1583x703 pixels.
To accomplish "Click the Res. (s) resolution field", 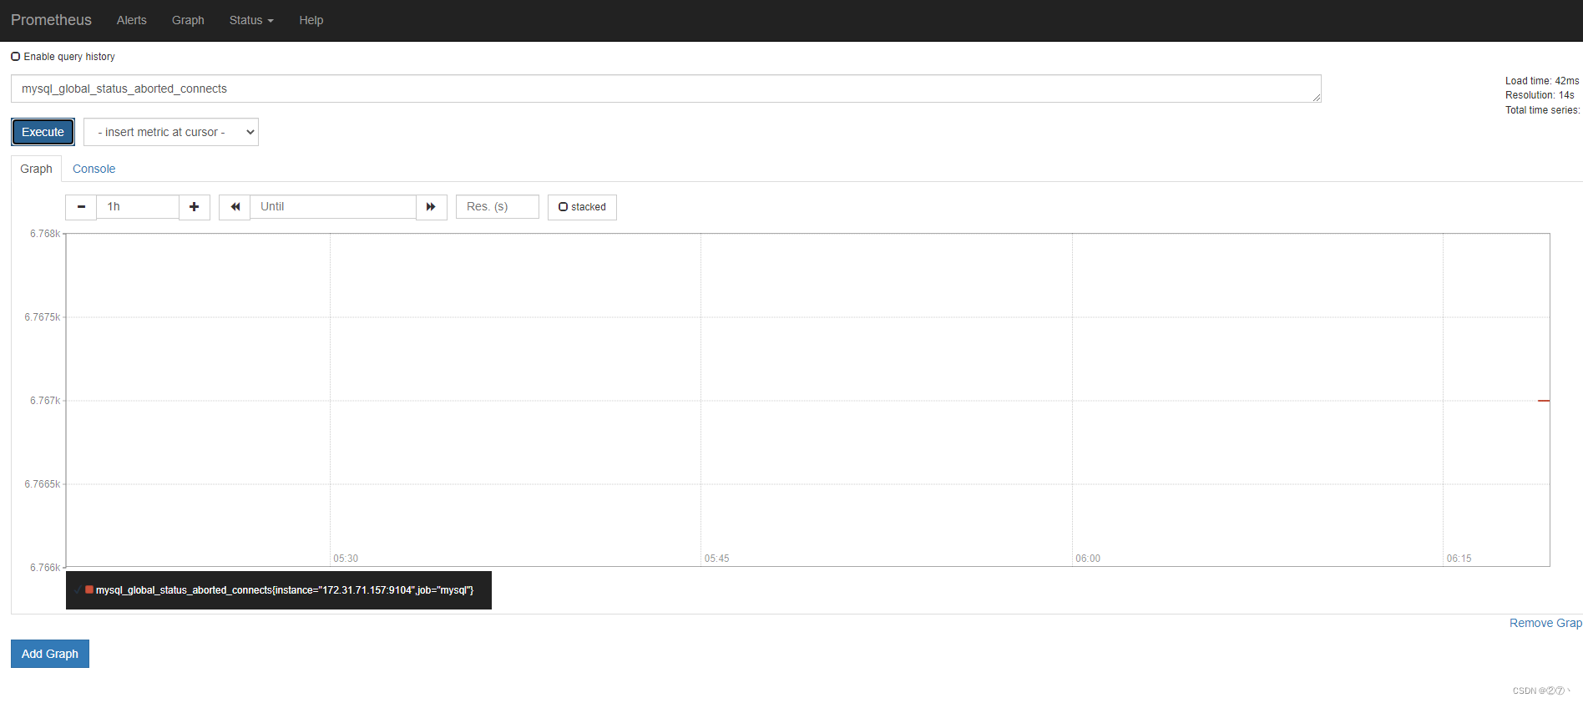I will tap(498, 207).
